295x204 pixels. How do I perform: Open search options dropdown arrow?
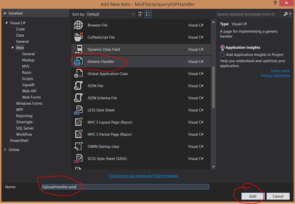pos(290,14)
